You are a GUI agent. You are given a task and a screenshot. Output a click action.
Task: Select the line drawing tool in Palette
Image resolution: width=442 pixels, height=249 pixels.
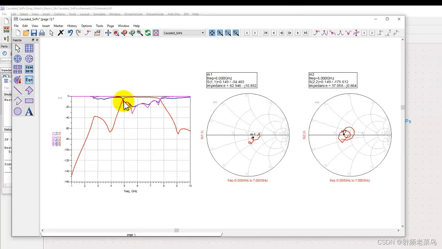tap(18, 90)
